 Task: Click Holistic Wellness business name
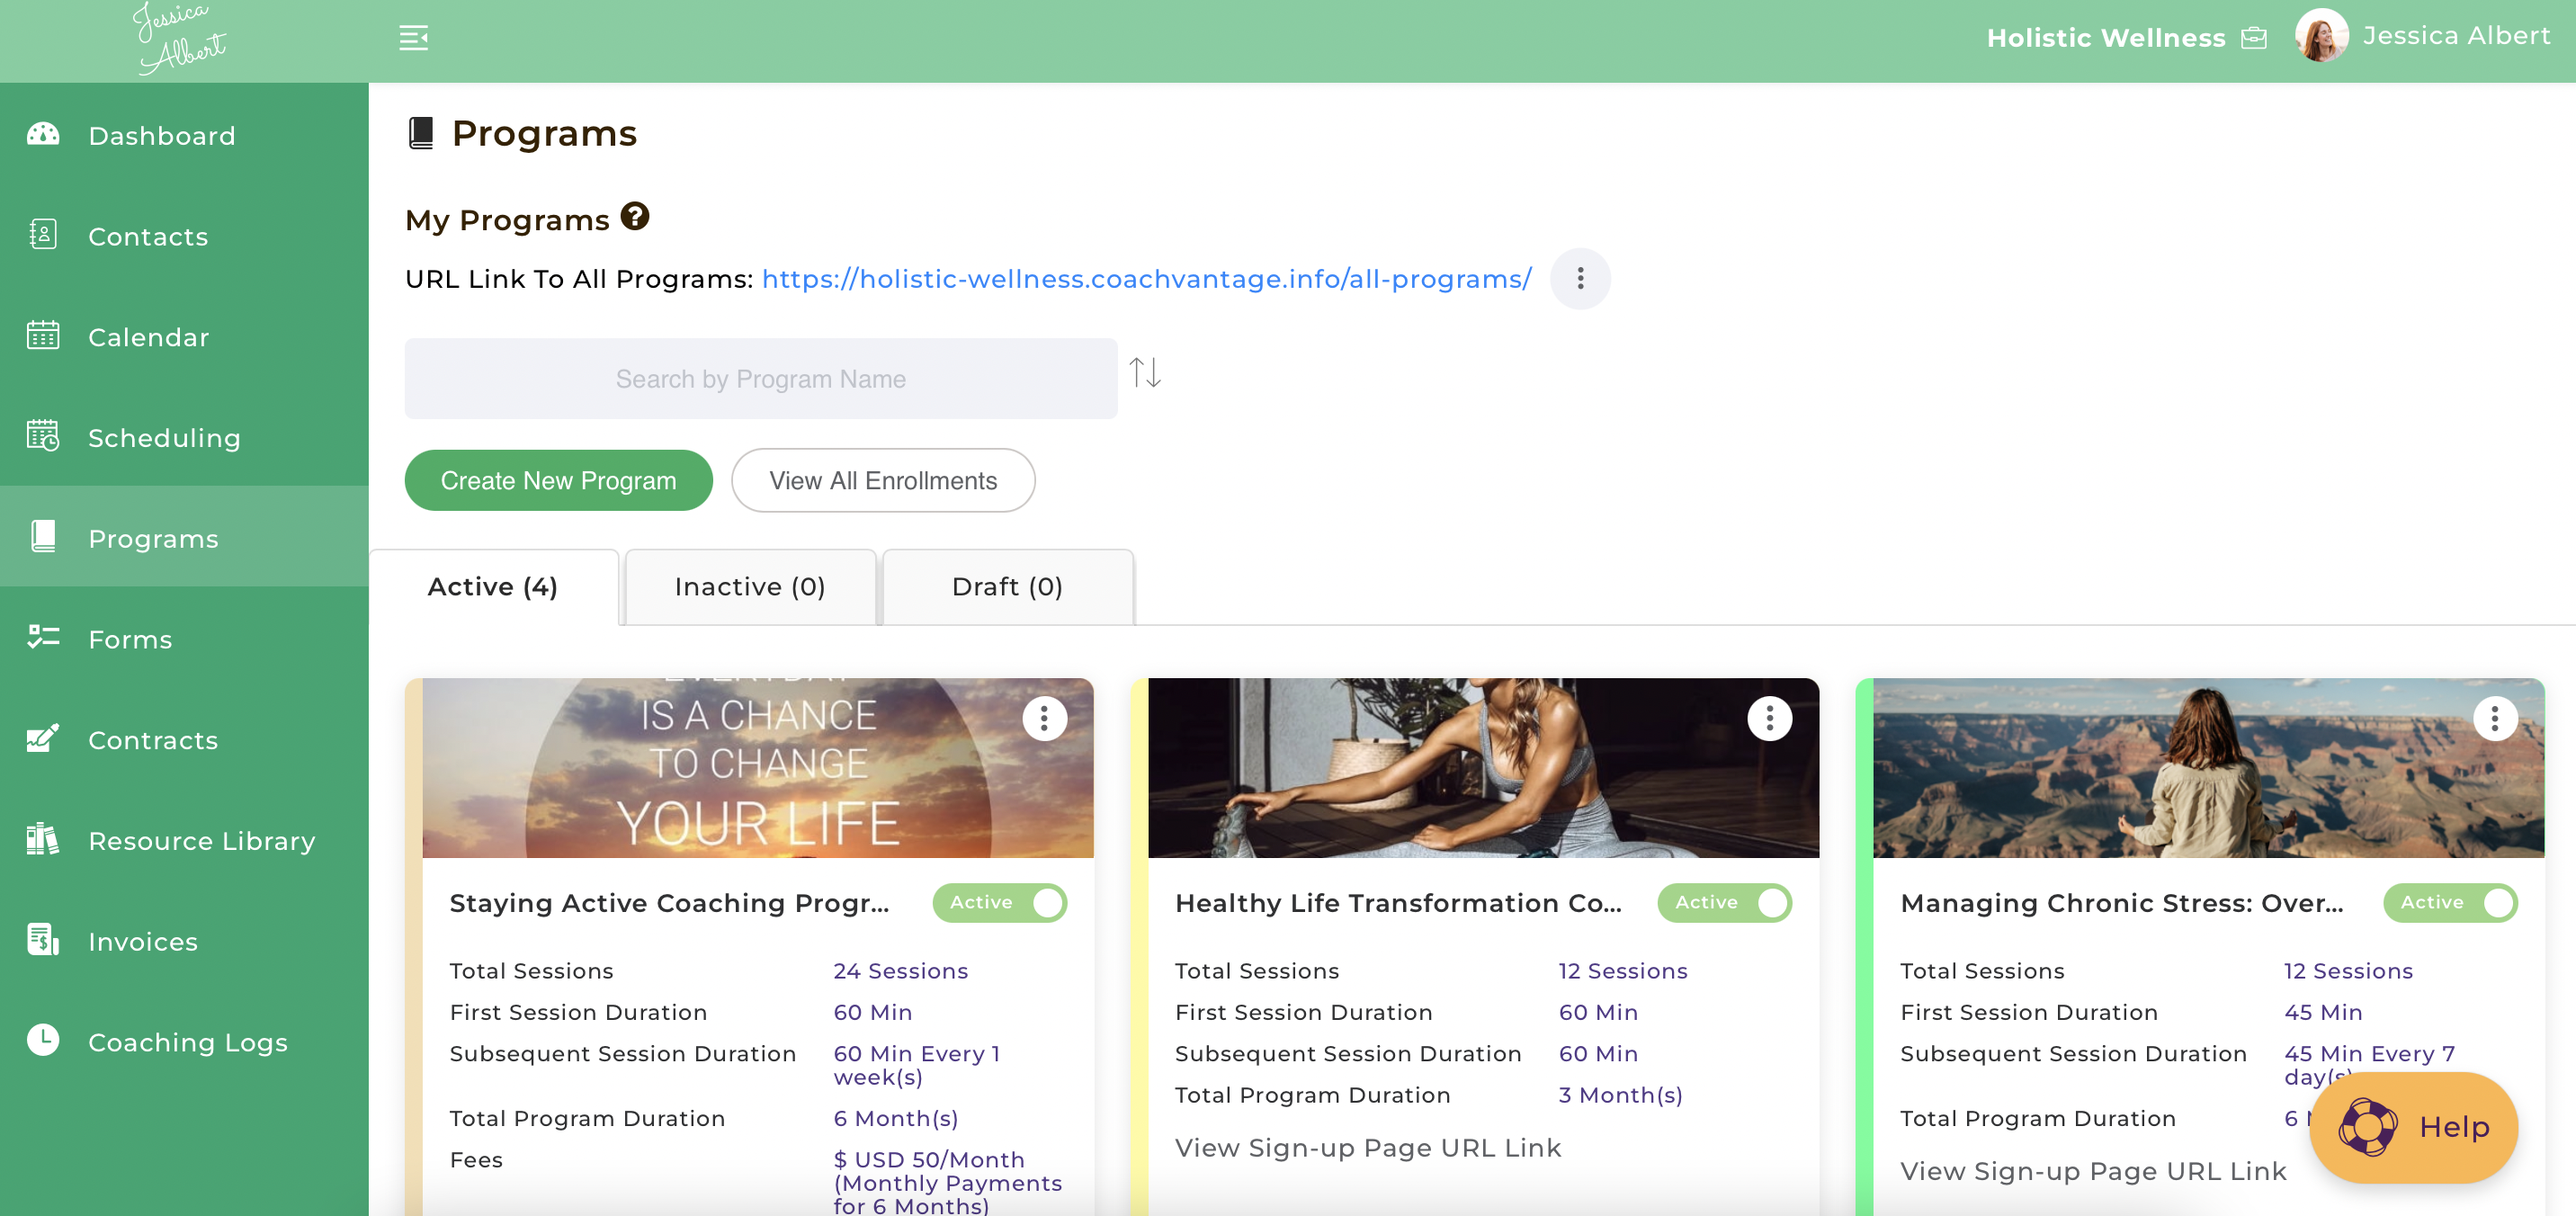[2106, 38]
